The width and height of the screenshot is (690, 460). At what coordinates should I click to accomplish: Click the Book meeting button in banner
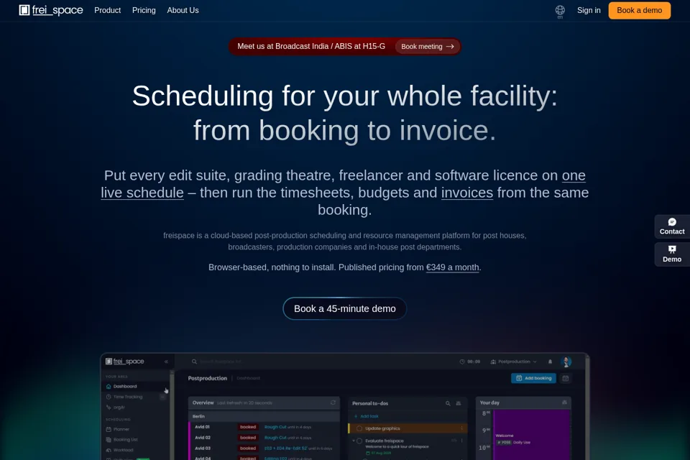click(427, 46)
